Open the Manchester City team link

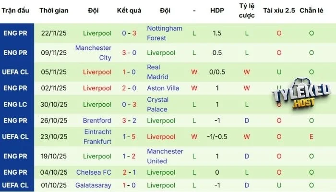[93, 53]
